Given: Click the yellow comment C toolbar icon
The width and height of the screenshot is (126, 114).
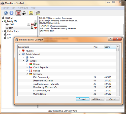Looking at the screenshot, I should pos(31,13).
